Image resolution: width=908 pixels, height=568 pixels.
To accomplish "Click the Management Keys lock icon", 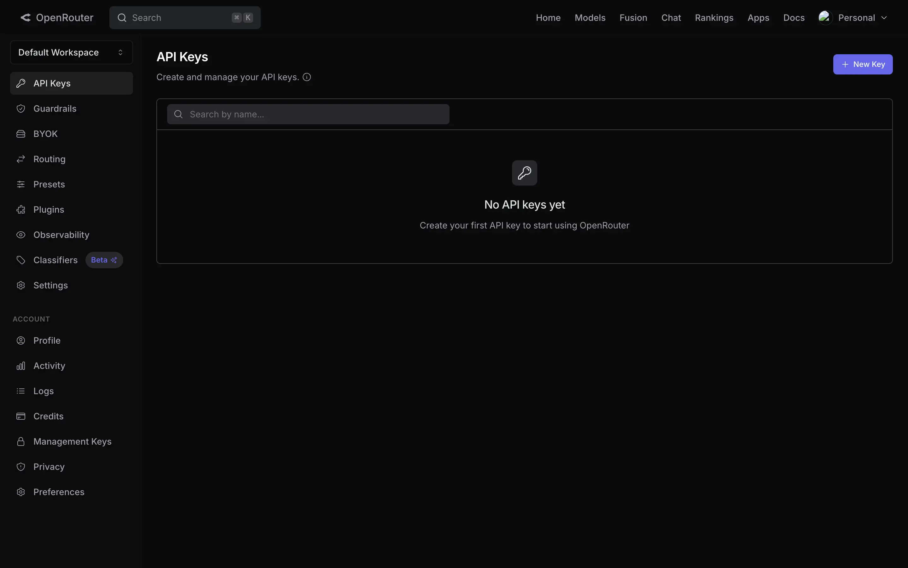I will tap(21, 441).
